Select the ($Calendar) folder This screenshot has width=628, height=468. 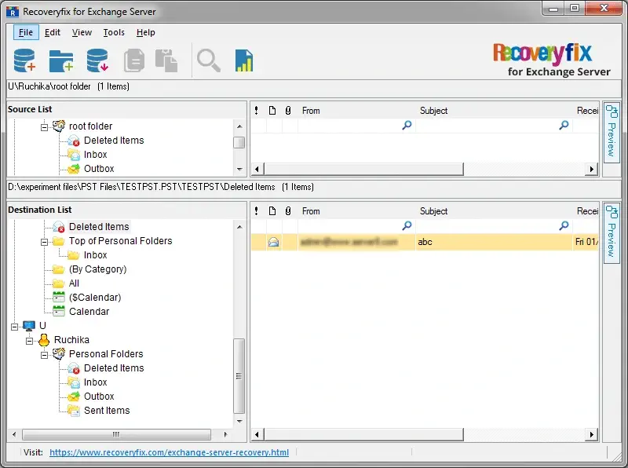click(x=95, y=298)
